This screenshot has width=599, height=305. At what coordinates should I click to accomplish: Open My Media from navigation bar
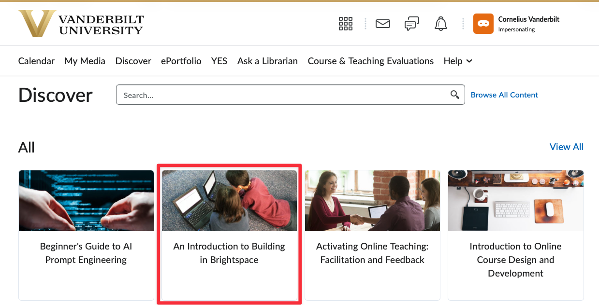point(85,61)
